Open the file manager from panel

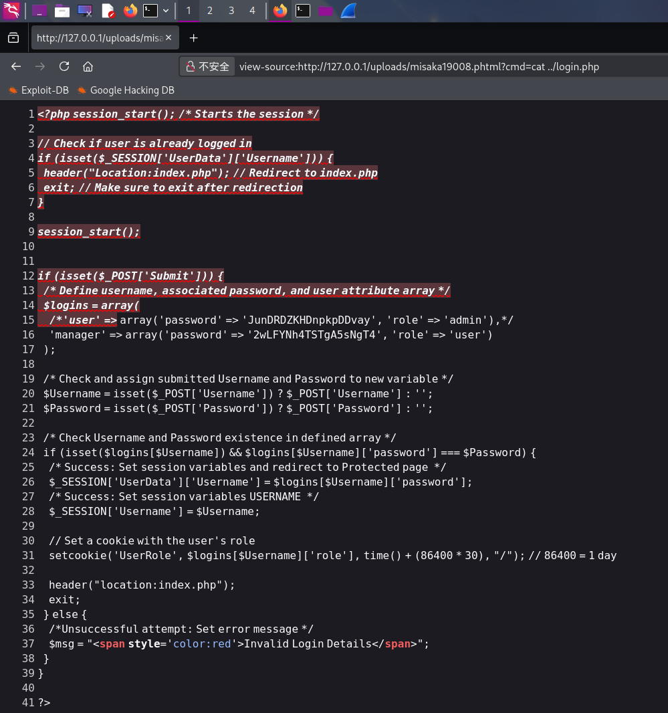62,11
